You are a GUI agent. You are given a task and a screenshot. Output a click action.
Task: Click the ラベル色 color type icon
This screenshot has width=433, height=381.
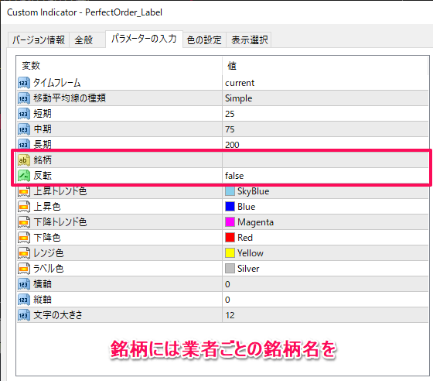pyautogui.click(x=24, y=269)
